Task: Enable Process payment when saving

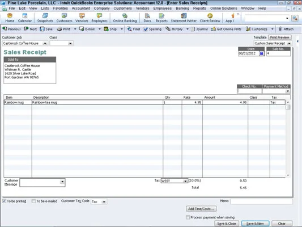Action: [x=188, y=217]
